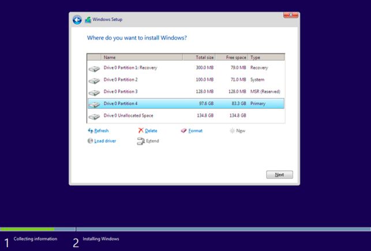
Task: Click the Primary type cell
Action: 258,104
